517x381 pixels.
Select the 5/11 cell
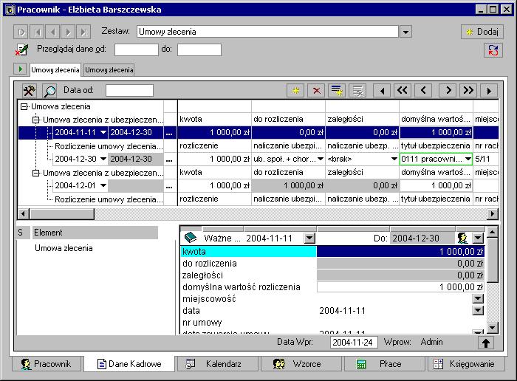coord(486,159)
